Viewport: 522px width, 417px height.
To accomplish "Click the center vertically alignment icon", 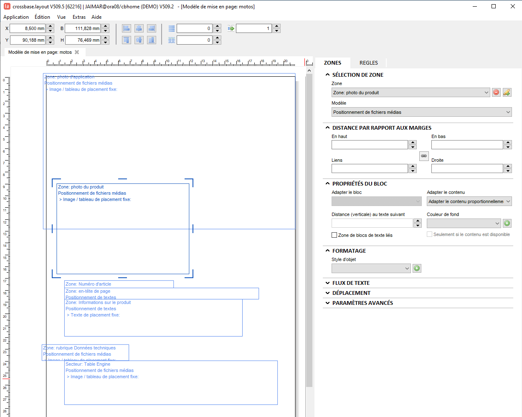I will pos(139,40).
